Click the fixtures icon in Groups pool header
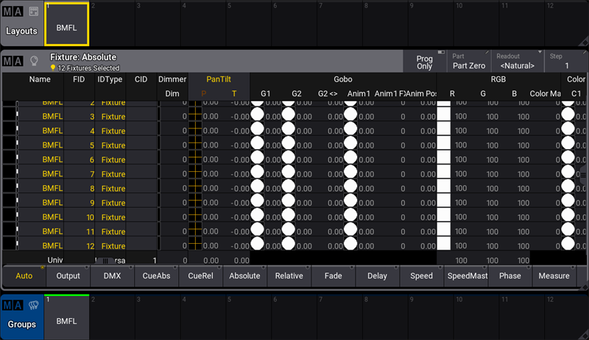 [x=33, y=305]
